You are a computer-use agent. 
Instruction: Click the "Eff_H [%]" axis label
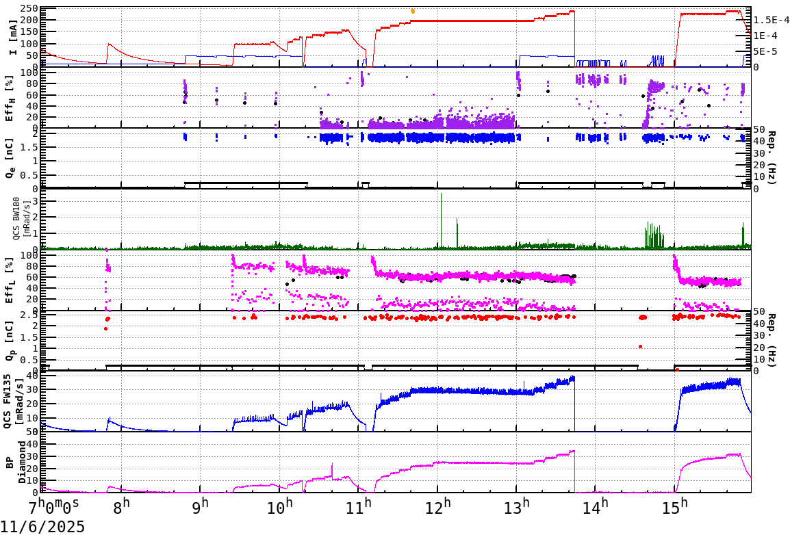(9, 99)
